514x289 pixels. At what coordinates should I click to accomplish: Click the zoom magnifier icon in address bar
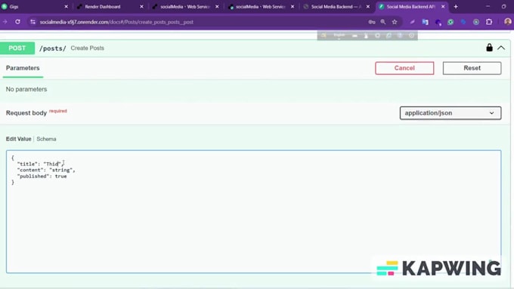[x=383, y=22]
